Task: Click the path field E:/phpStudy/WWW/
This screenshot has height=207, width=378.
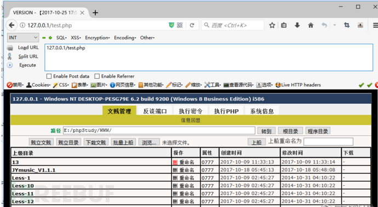Action: click(159, 131)
